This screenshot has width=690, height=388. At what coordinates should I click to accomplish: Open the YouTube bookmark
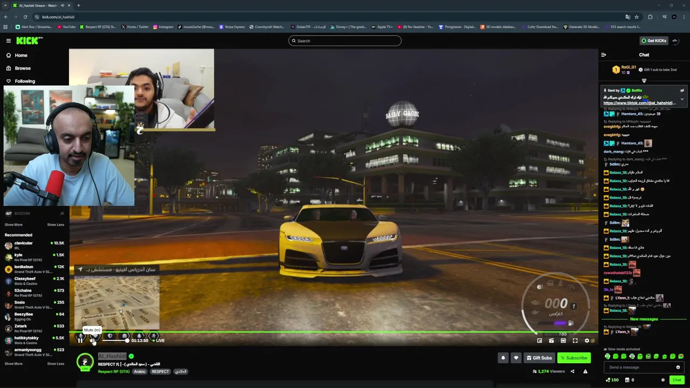[x=67, y=27]
